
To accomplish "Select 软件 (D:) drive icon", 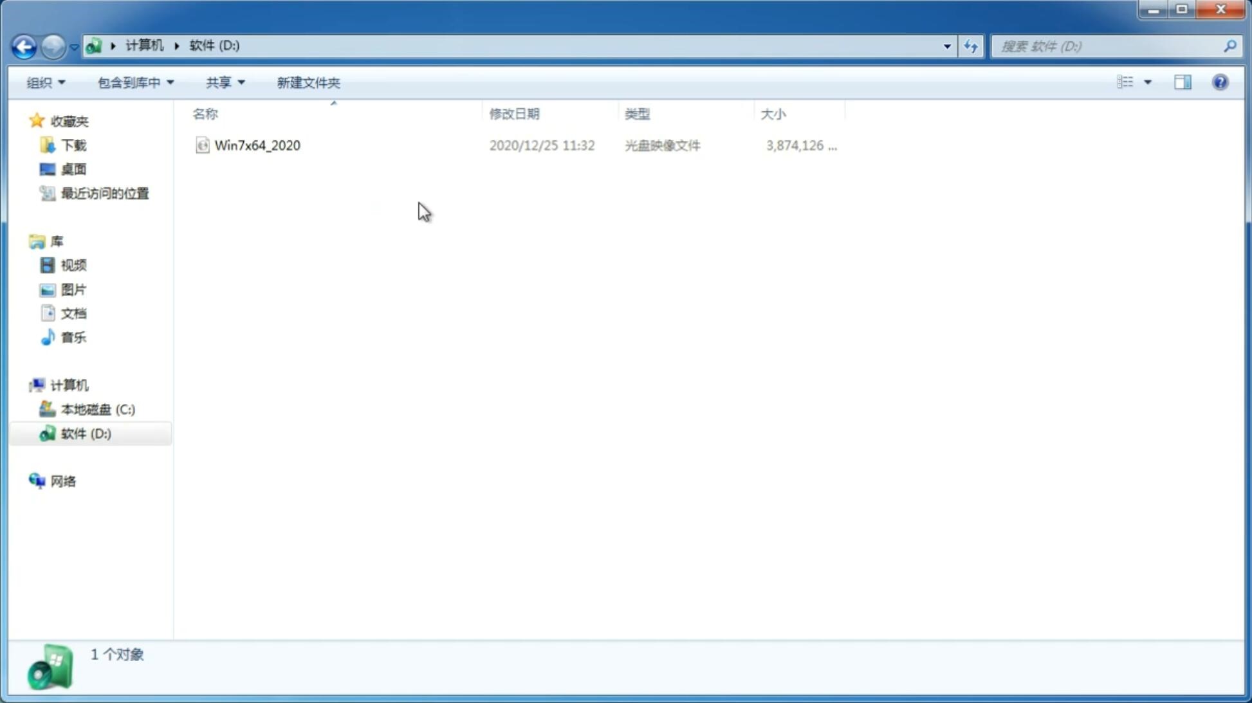I will [48, 433].
